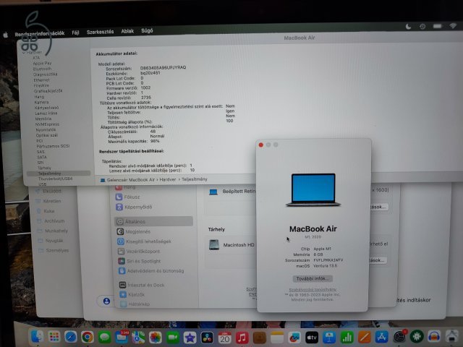
Task: Click the Focus moon icon in menu bar
Action: click(408, 27)
